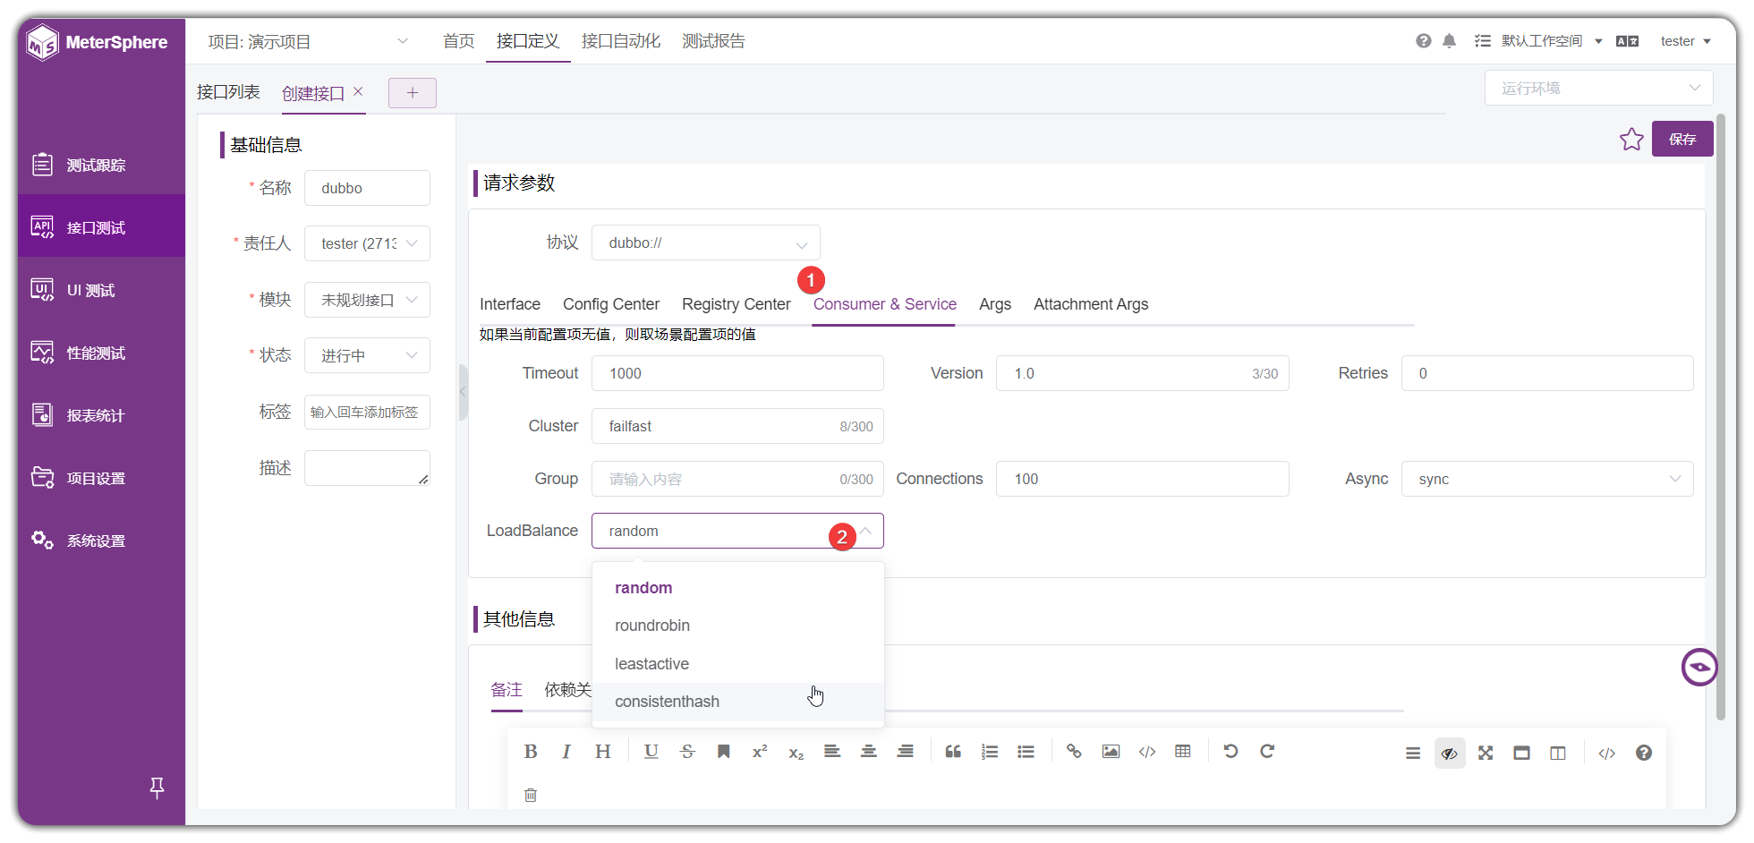
Task: Expand the Async sync dropdown
Action: (x=1547, y=480)
